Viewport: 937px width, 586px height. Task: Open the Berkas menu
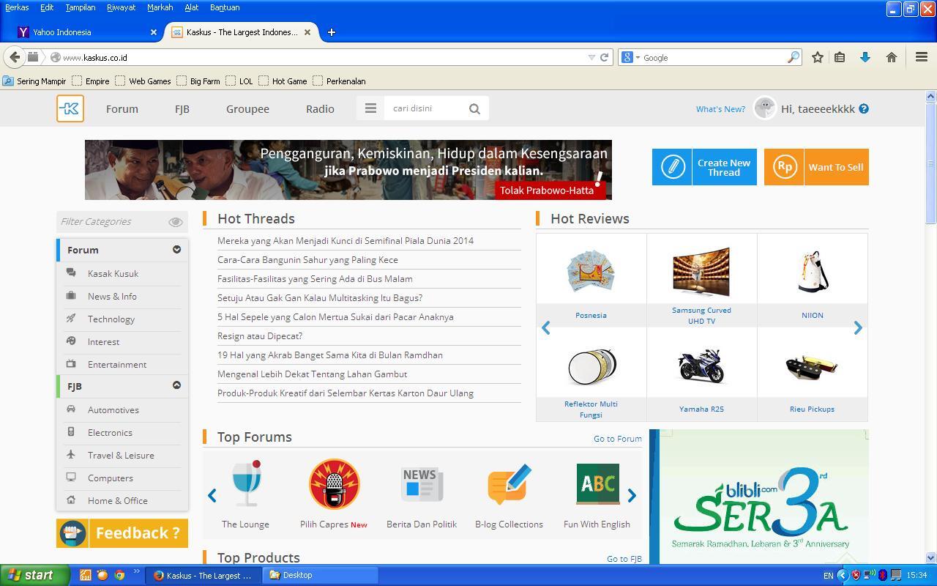[x=17, y=7]
